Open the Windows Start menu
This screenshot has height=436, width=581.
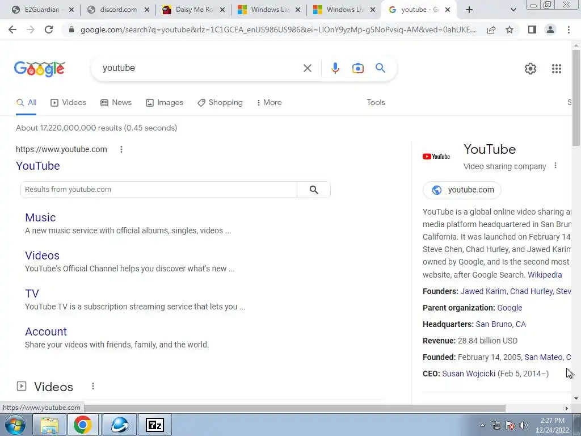14,425
